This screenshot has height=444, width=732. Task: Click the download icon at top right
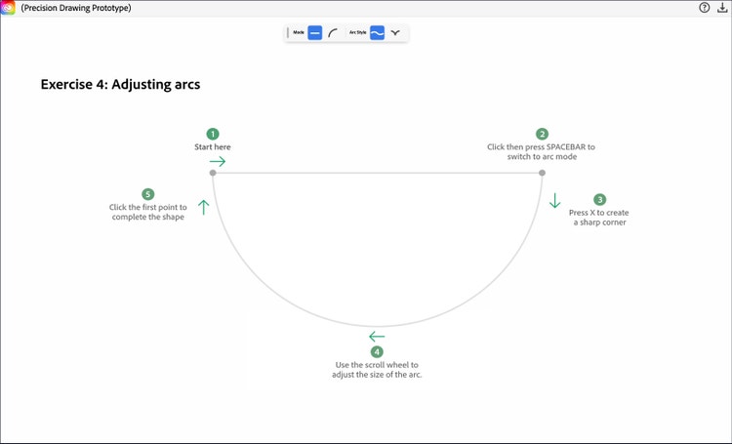[x=722, y=8]
